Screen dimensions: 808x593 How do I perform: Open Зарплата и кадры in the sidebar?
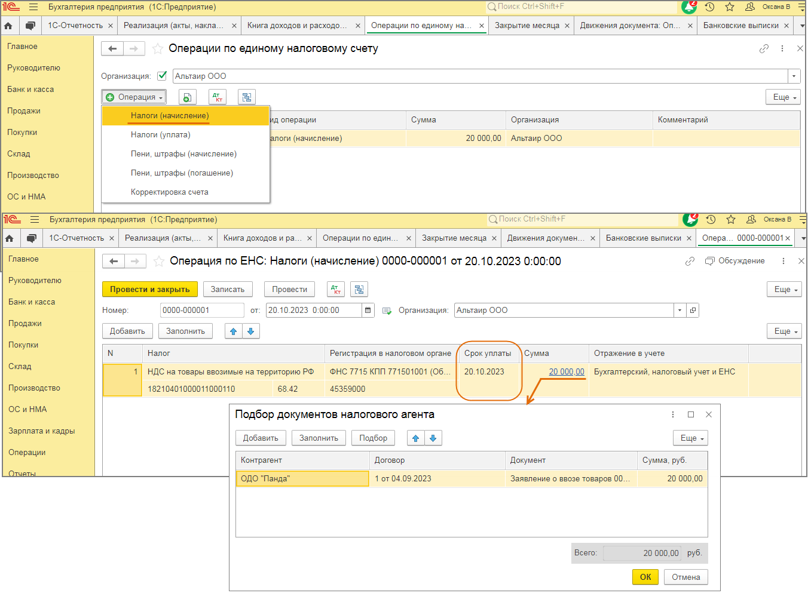coord(42,431)
